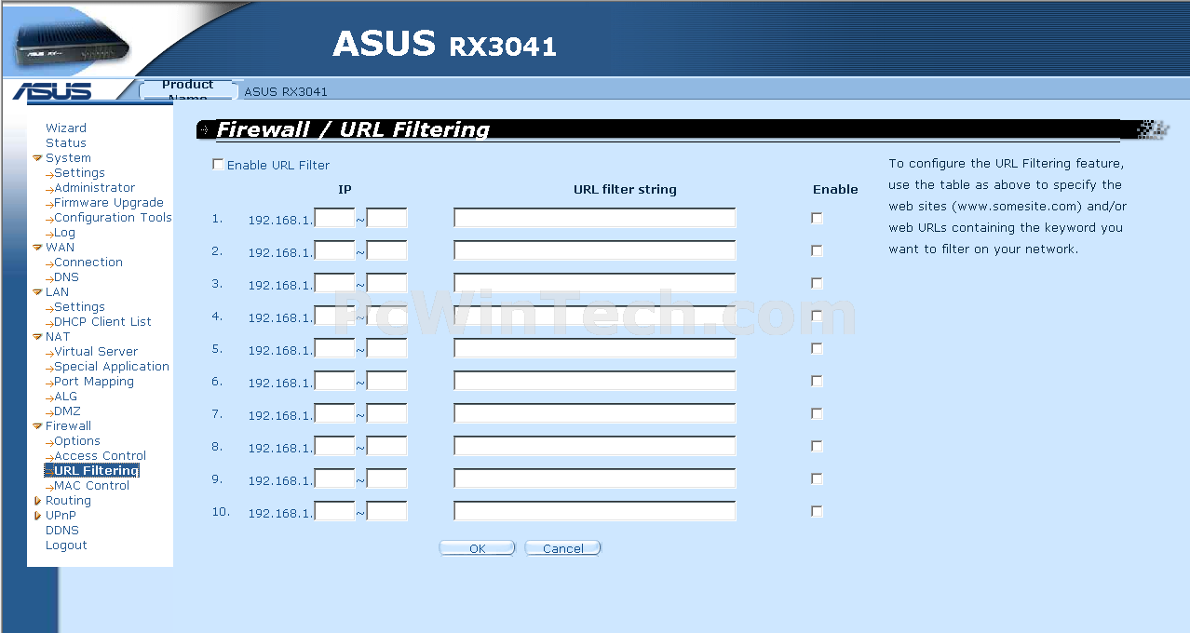Focus rule 10 URL filter string field

click(595, 511)
